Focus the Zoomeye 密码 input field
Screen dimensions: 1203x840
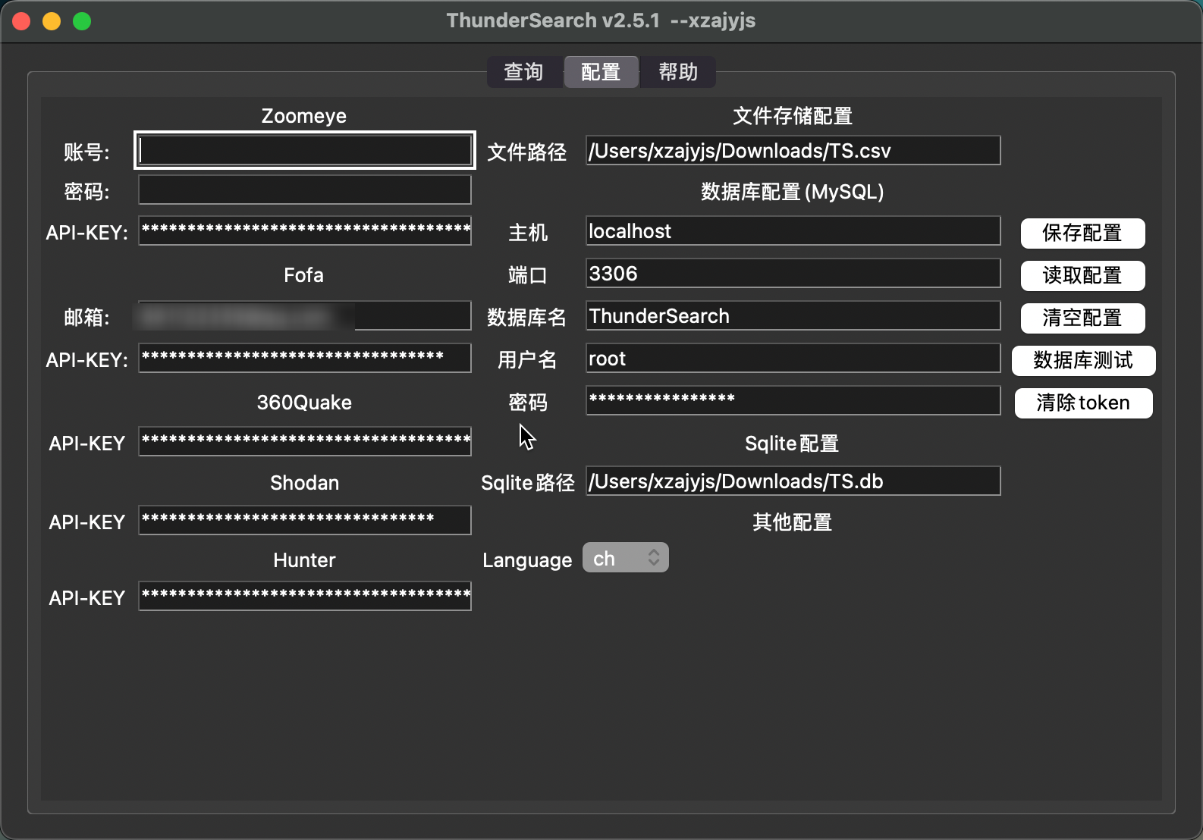click(x=305, y=190)
